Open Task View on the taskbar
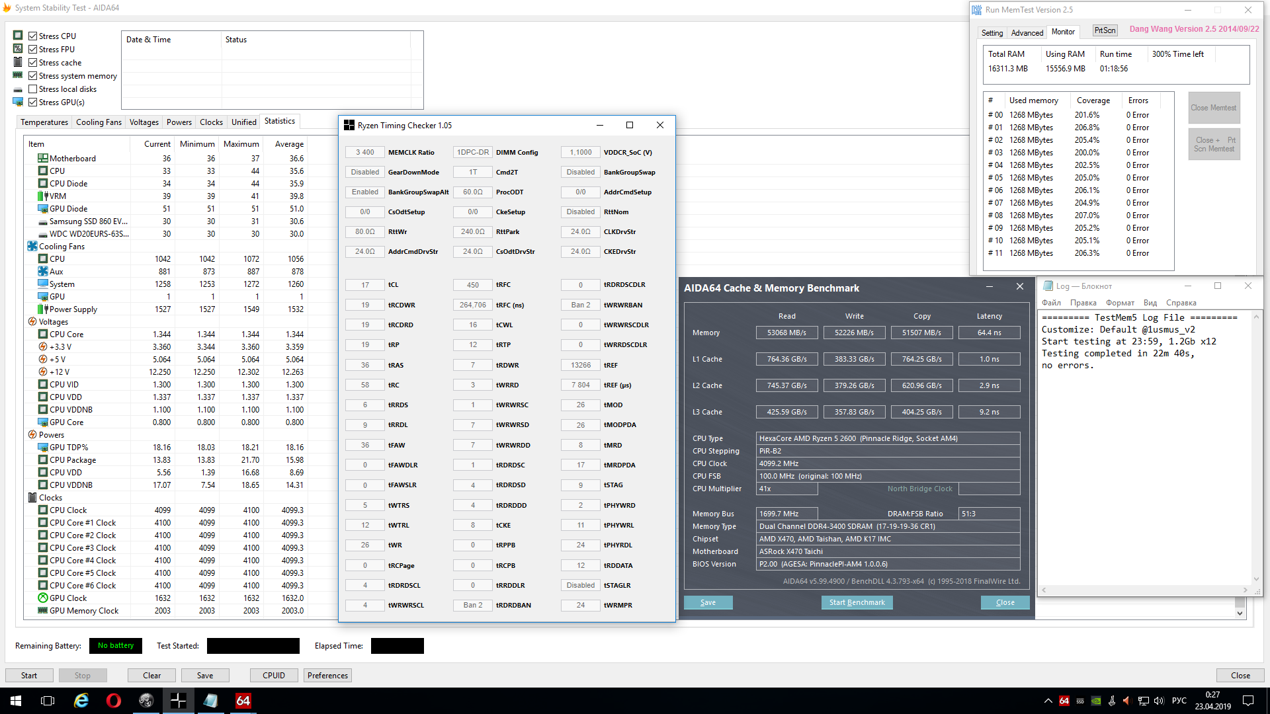The width and height of the screenshot is (1270, 714). pyautogui.click(x=48, y=701)
